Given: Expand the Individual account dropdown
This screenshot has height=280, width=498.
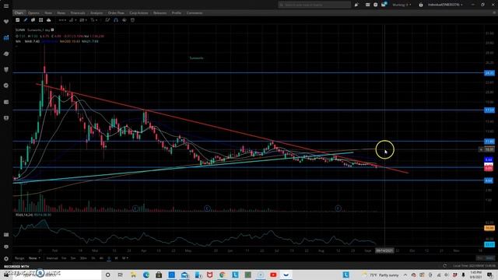Looking at the screenshot, I should (445, 5).
